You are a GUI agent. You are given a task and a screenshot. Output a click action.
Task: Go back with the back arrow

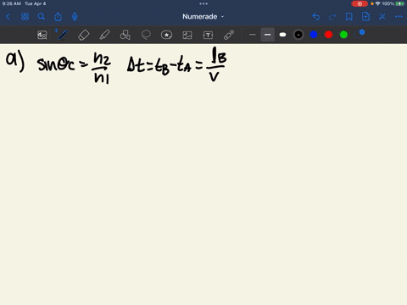pyautogui.click(x=8, y=17)
